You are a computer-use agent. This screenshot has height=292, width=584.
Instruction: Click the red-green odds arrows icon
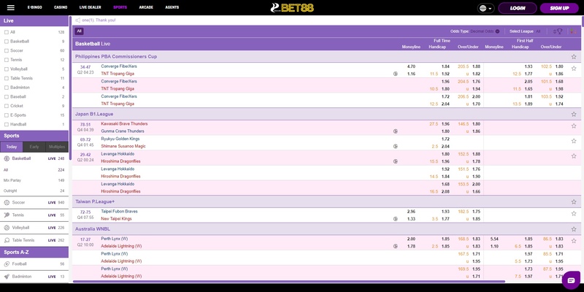click(574, 31)
